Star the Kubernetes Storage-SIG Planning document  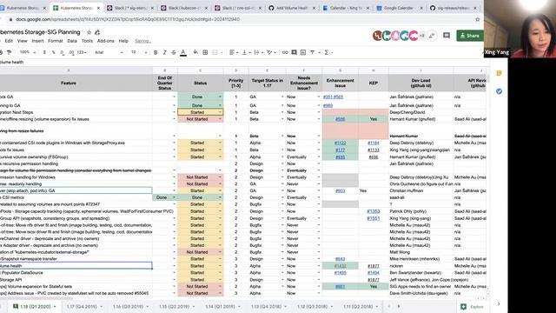(89, 32)
